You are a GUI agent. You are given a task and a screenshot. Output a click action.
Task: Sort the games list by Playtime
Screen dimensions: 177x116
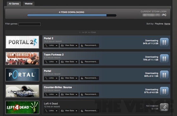[159, 24]
